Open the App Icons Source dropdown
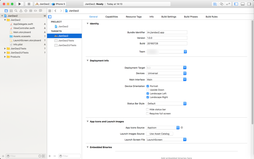The width and height of the screenshot is (254, 159). click(x=163, y=128)
